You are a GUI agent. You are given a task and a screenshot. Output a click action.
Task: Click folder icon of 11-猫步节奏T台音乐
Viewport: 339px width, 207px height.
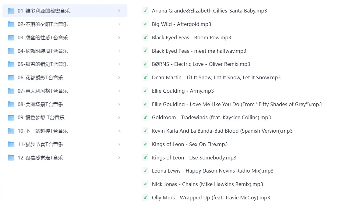click(x=11, y=145)
